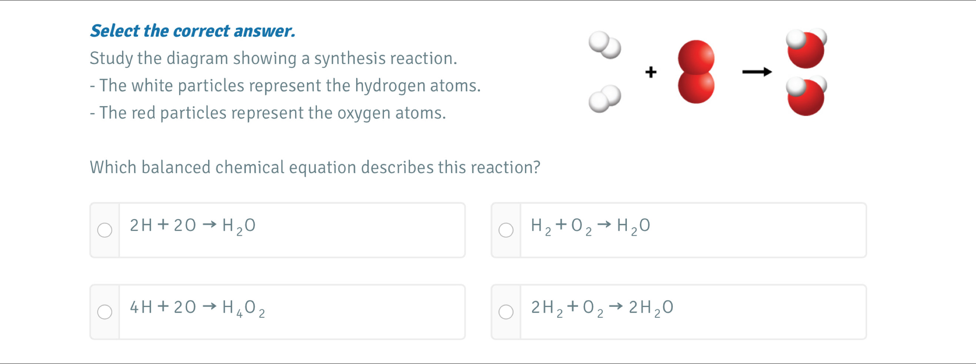Screen dimensions: 976x364
Task: Click the 'Which balanced chemical equation' question text
Action: tap(315, 168)
